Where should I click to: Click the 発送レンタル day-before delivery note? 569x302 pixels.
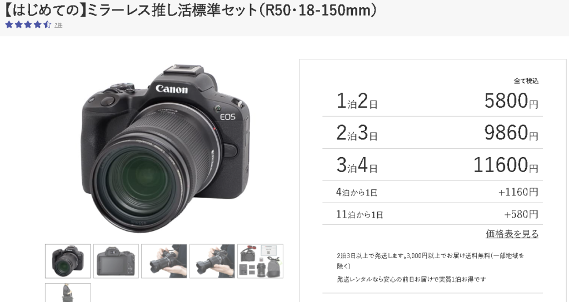(411, 279)
